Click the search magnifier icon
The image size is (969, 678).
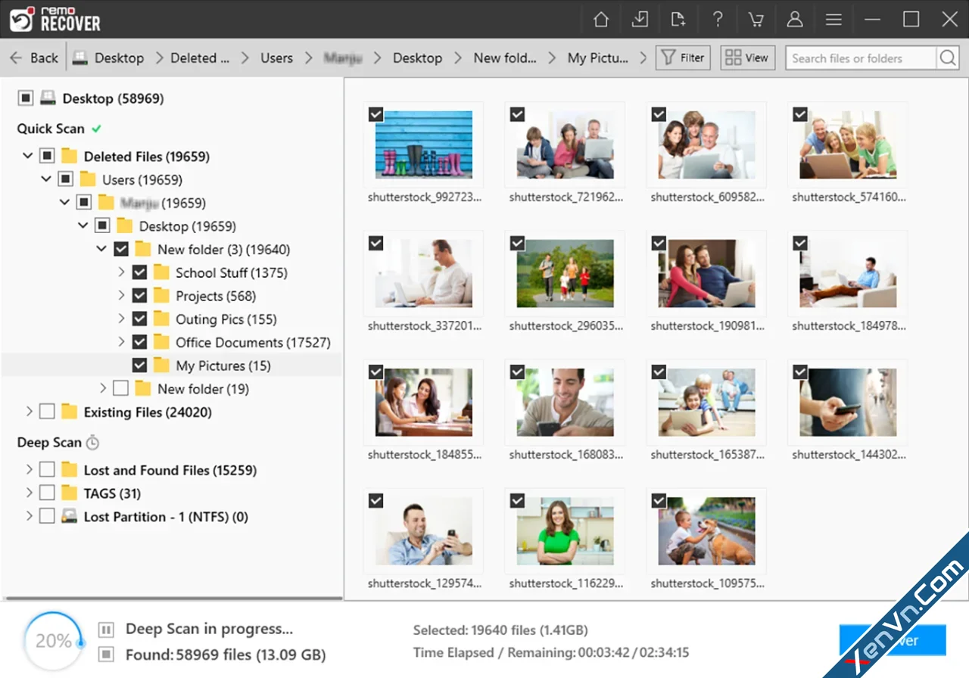point(947,58)
